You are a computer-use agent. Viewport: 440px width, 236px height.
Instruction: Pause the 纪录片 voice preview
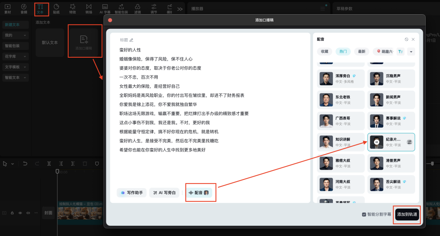tap(376, 142)
